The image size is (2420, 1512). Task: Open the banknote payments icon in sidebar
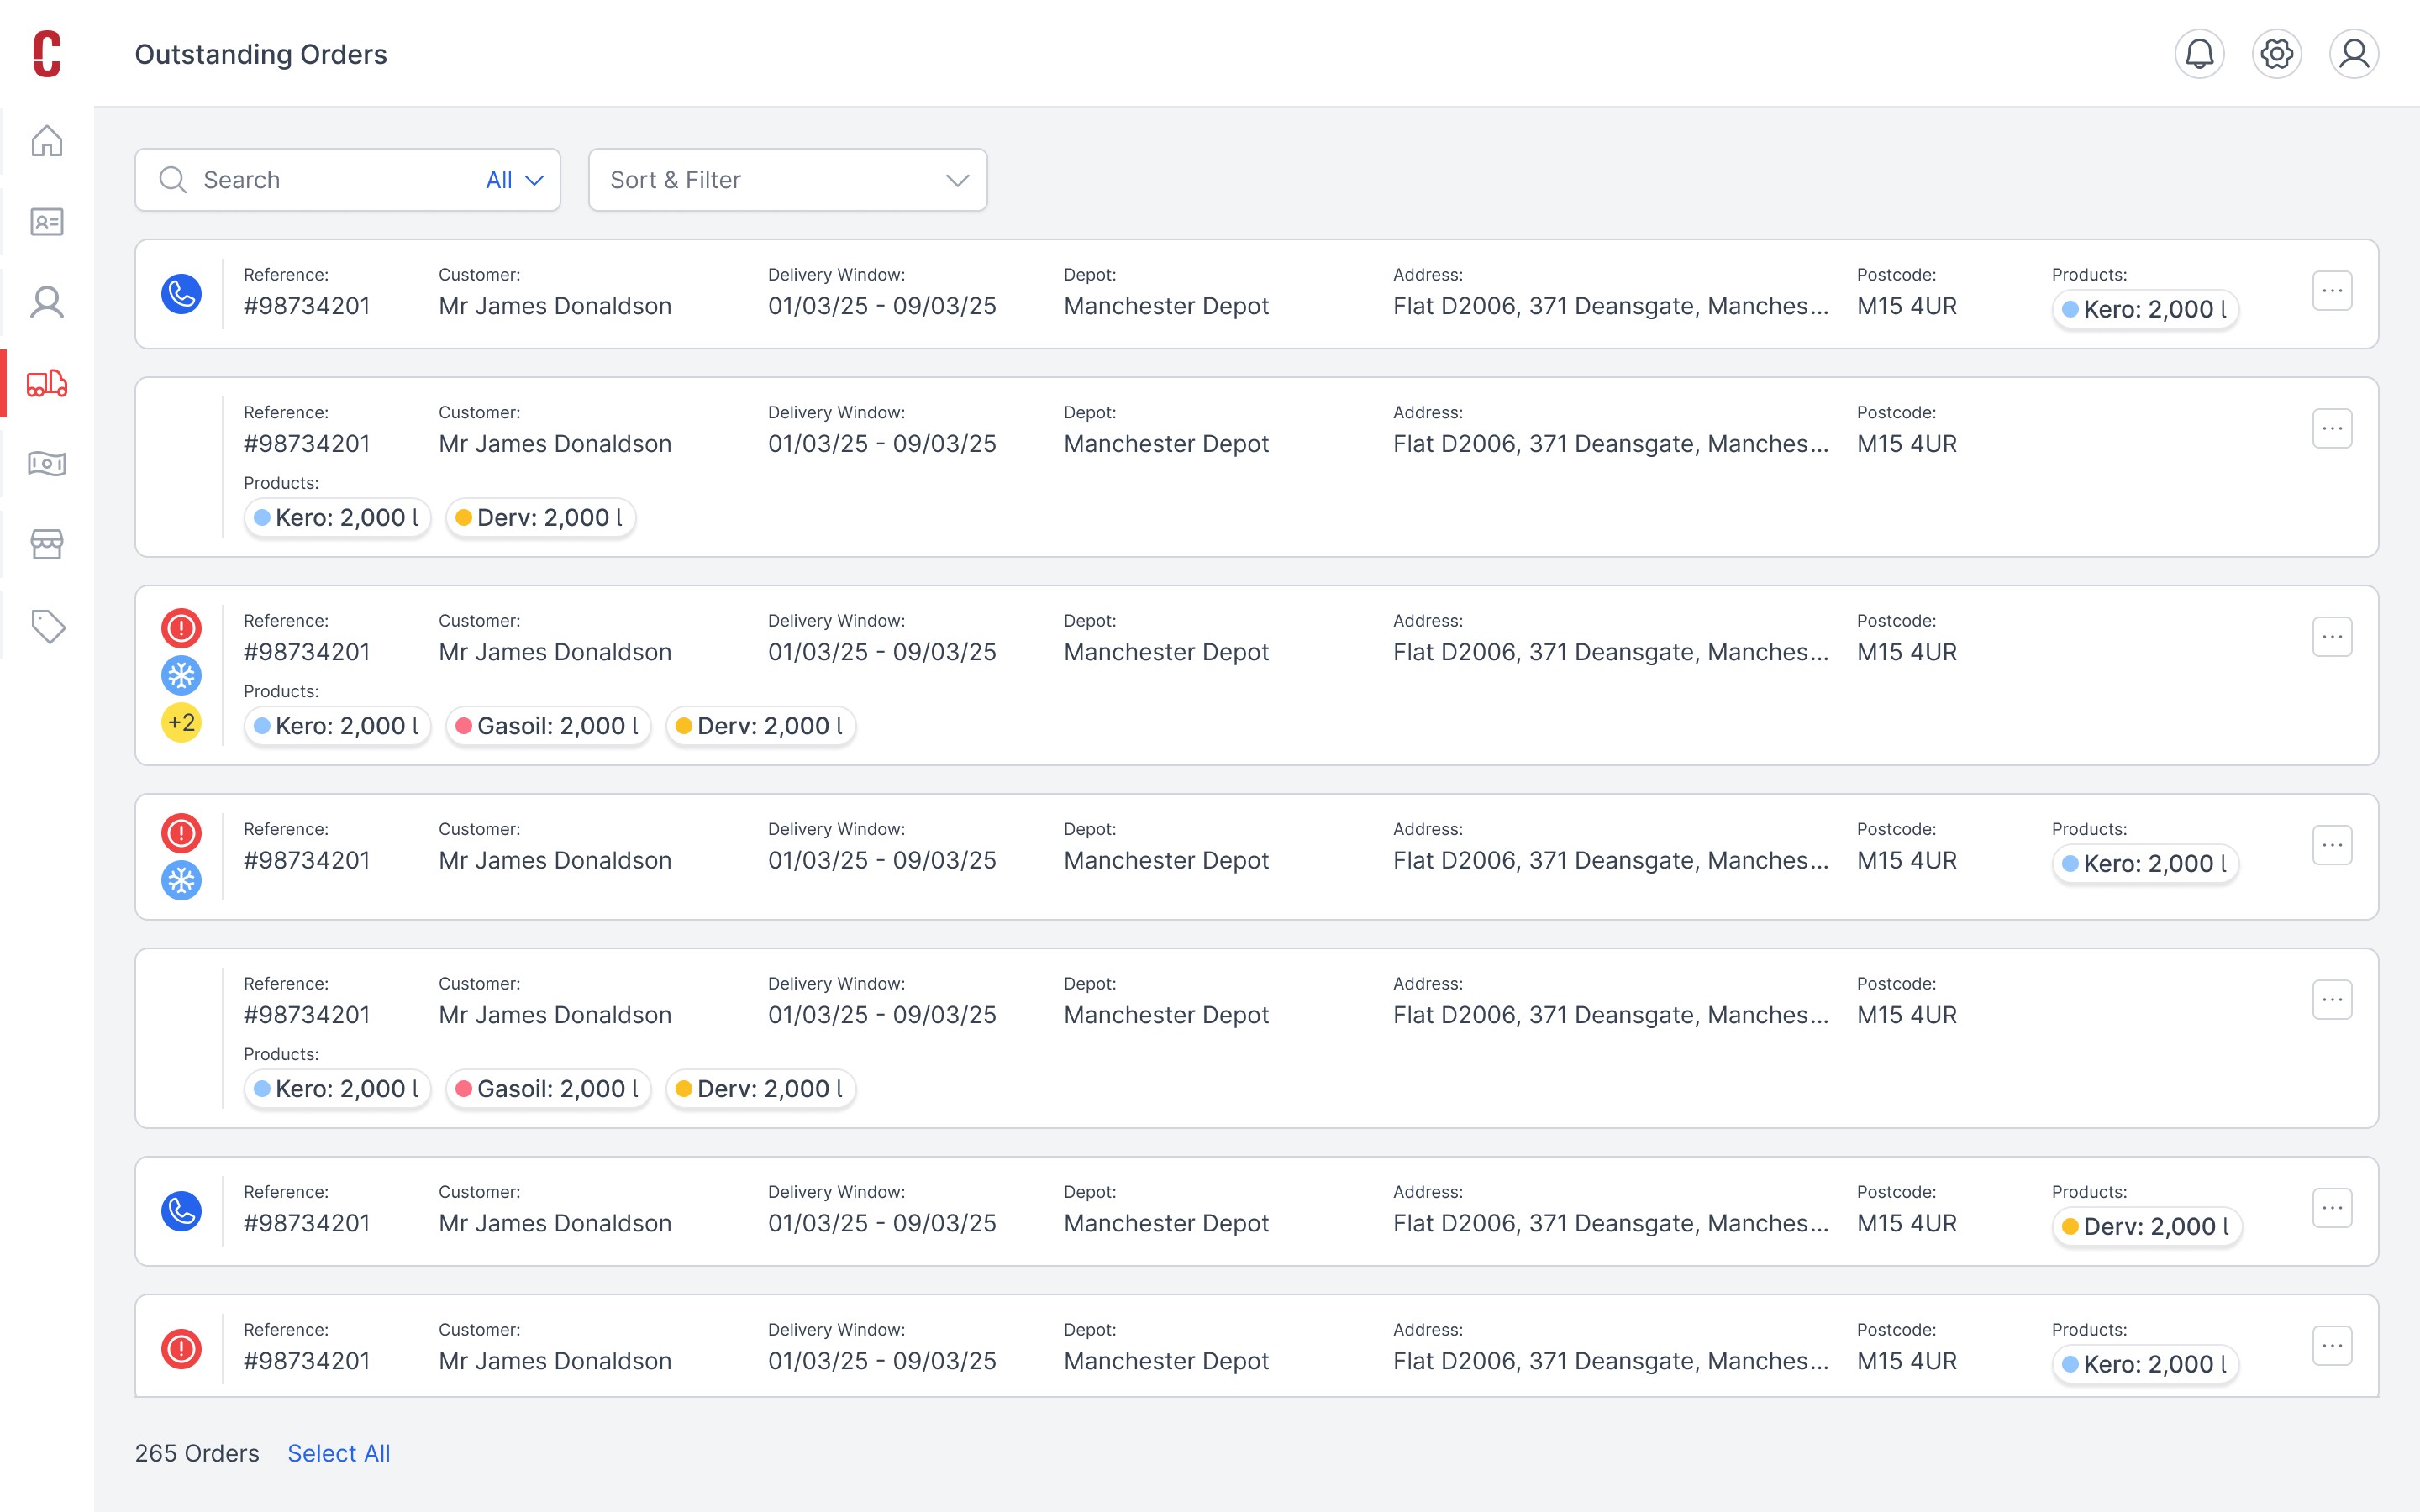pyautogui.click(x=47, y=463)
